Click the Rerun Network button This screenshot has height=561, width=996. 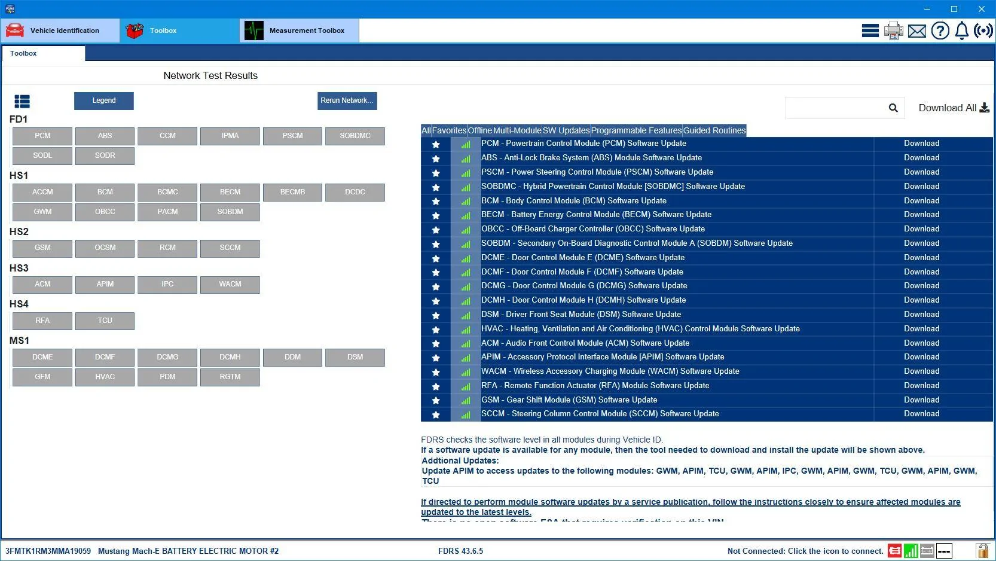[347, 100]
